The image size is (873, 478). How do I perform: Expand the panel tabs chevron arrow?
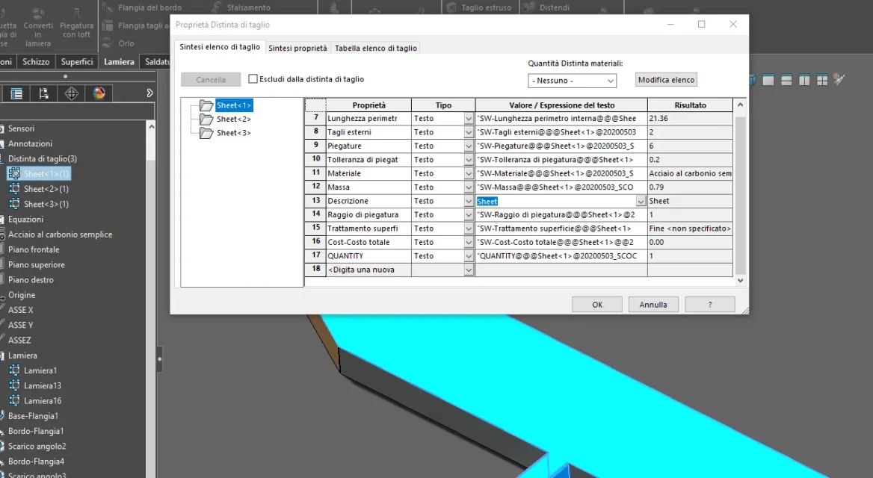[x=149, y=93]
